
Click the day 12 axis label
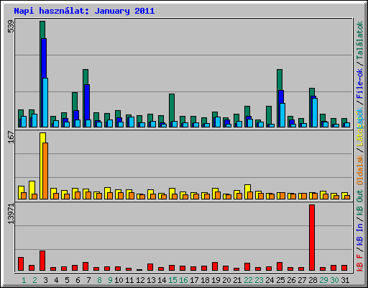point(140,280)
